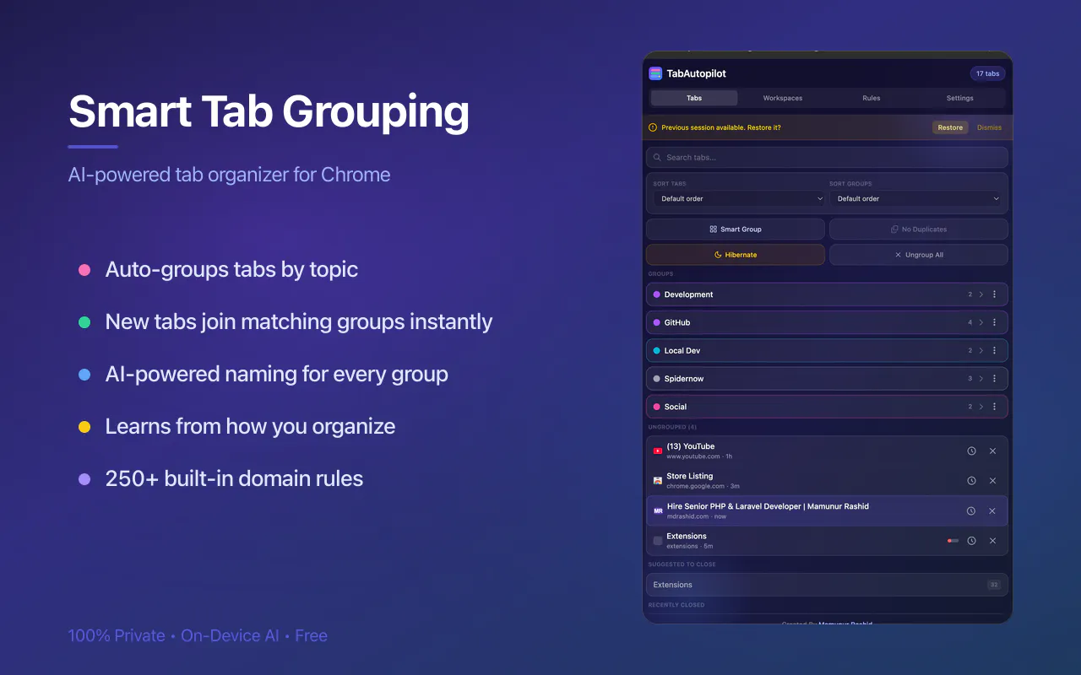
Task: Click the Store Listing favicon
Action: coord(658,480)
